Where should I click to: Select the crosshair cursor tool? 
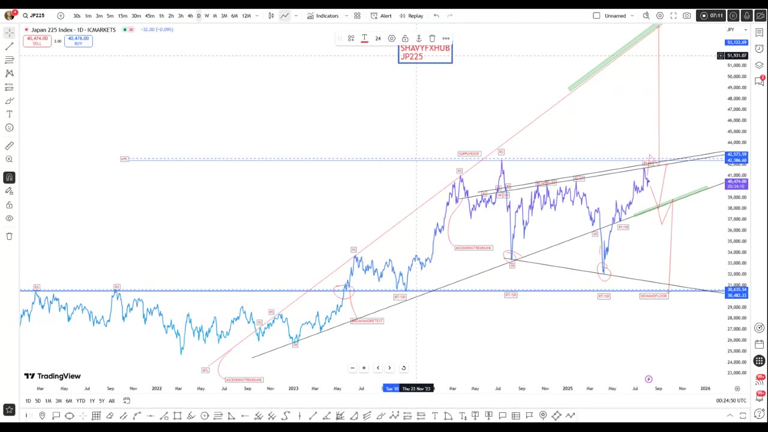pyautogui.click(x=9, y=33)
